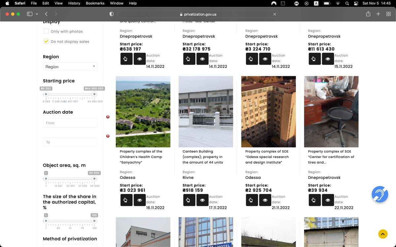Open Safari Share icon in toolbar
396x247 pixels.
(x=368, y=14)
